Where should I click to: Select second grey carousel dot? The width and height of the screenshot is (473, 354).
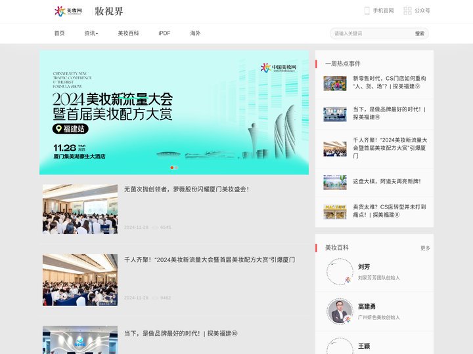click(x=176, y=168)
